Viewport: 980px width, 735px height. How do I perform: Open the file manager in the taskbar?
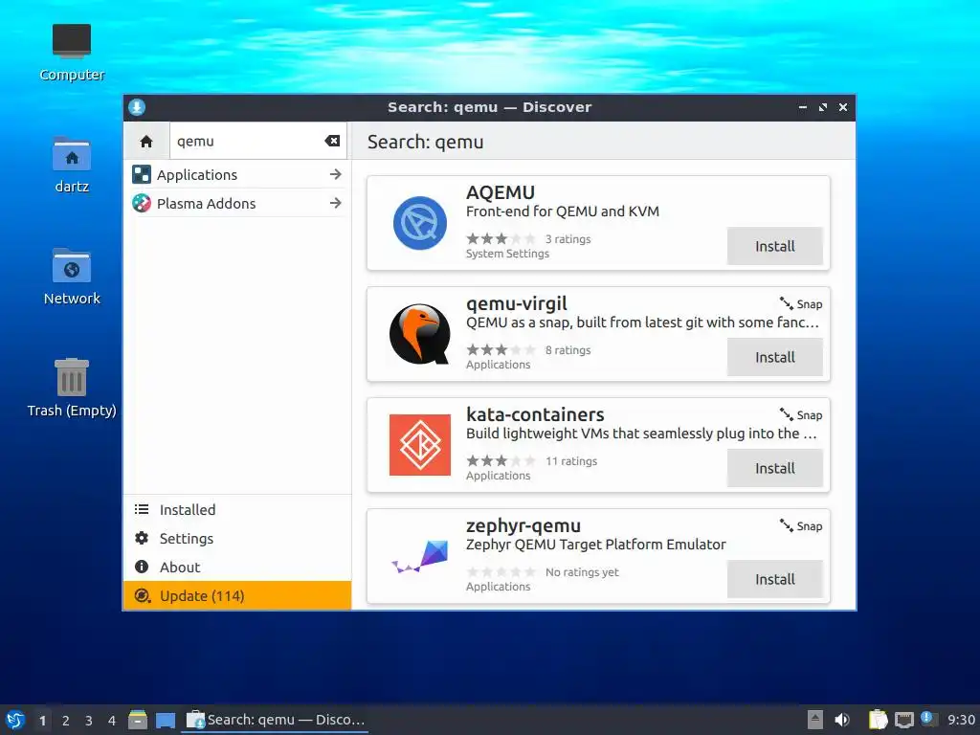click(138, 720)
